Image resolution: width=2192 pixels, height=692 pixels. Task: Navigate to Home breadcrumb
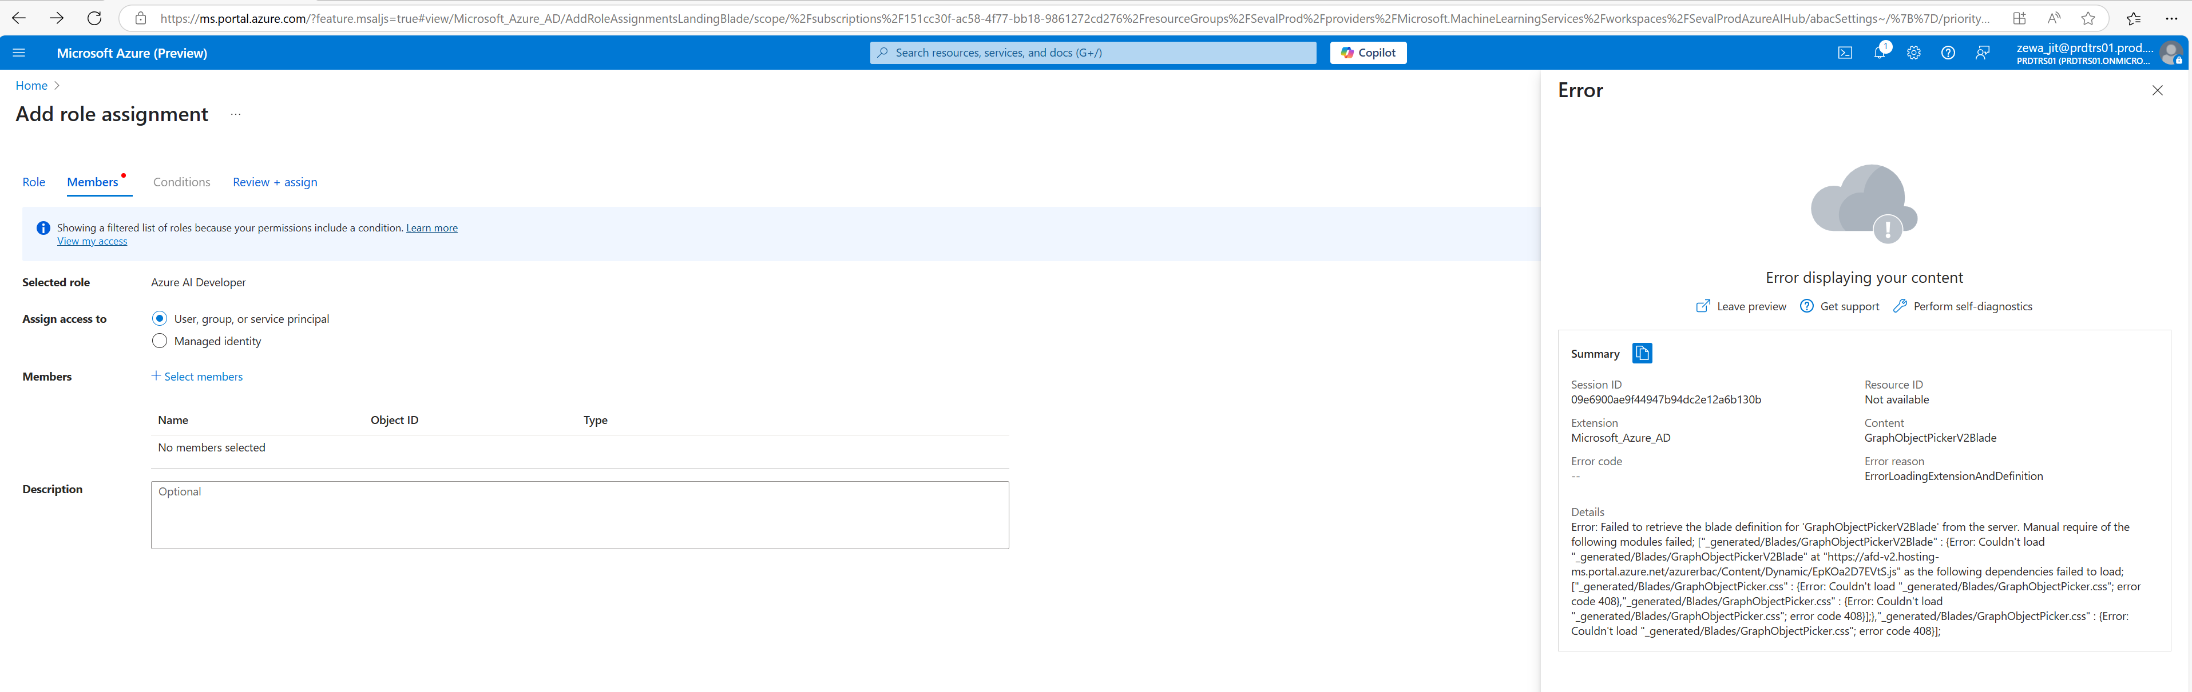tap(31, 86)
